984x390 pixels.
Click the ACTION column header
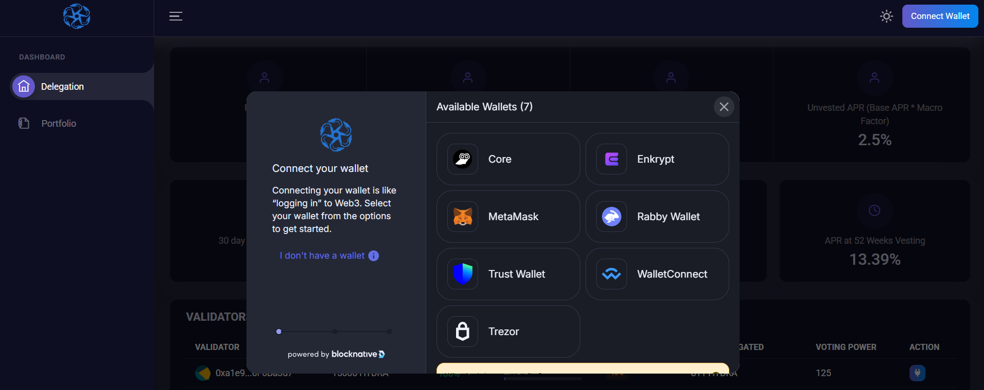[x=924, y=347]
